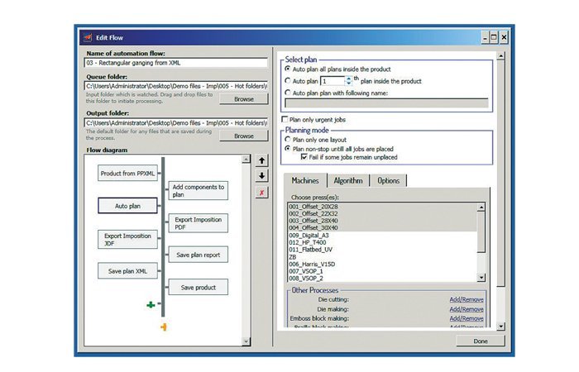
Task: Browse for the Output folder
Action: coord(244,136)
